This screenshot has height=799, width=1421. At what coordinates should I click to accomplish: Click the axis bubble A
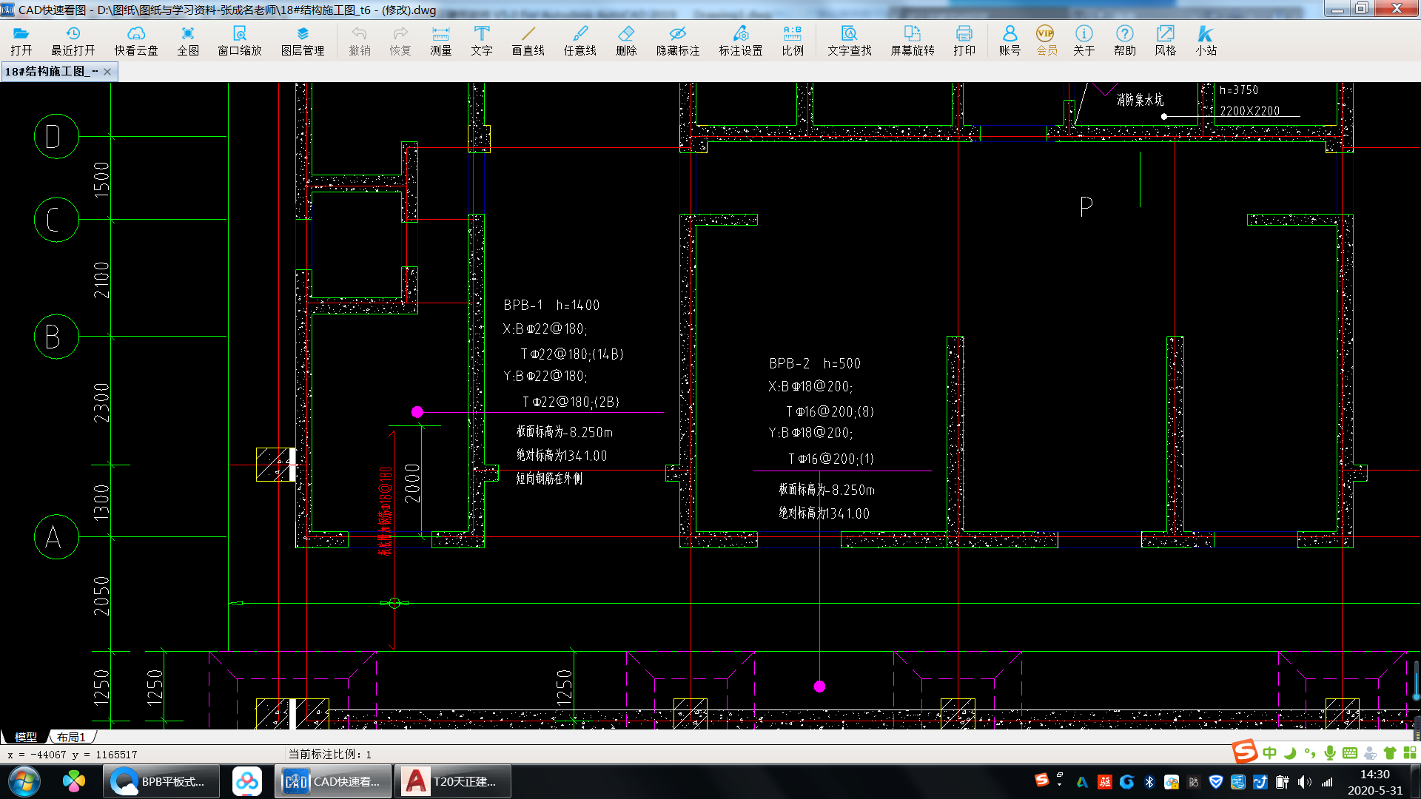tap(56, 537)
